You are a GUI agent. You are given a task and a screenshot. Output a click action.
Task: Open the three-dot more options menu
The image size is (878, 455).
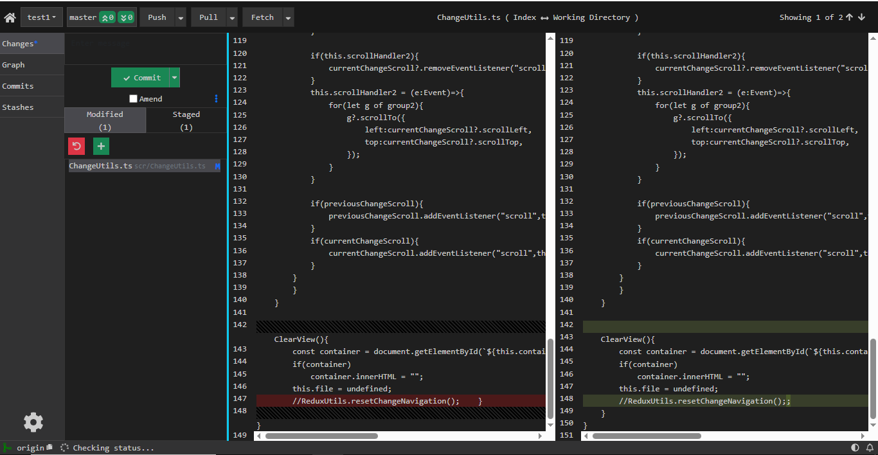click(216, 99)
